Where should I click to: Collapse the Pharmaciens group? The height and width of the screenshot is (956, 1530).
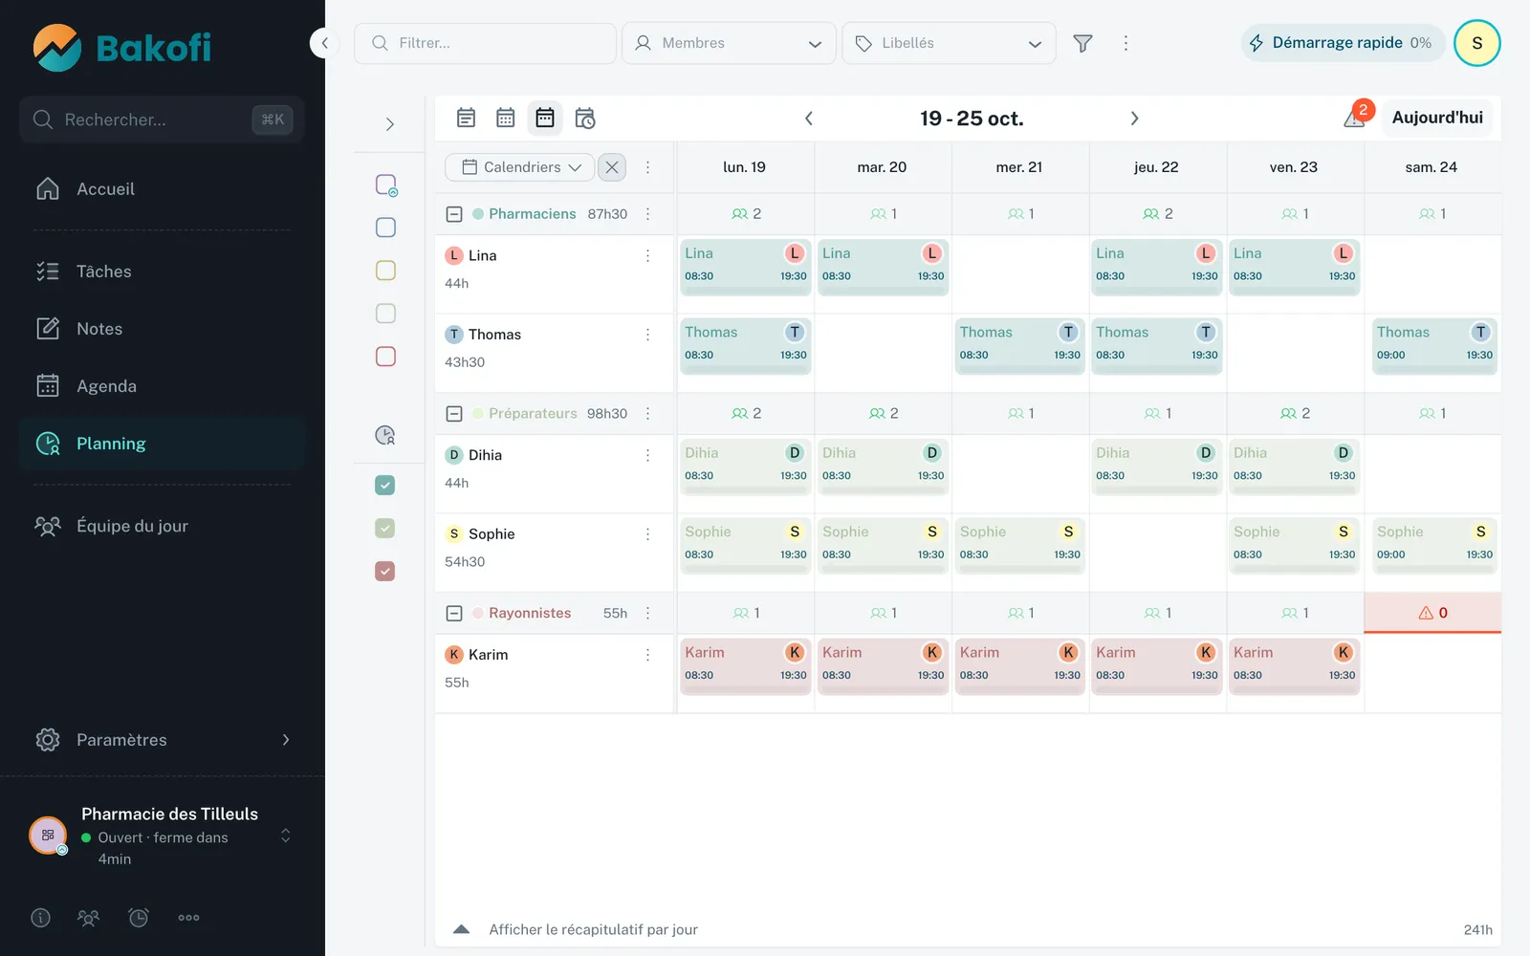point(454,214)
